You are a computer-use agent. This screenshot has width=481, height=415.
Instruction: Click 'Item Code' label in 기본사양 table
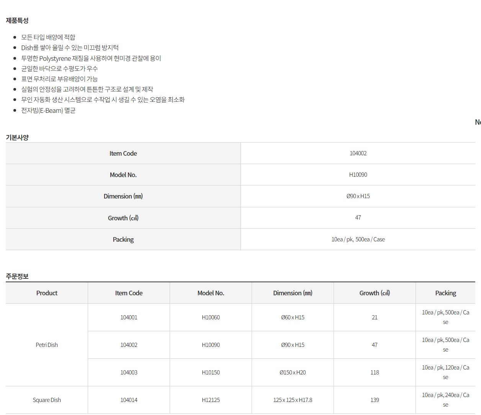tap(123, 153)
